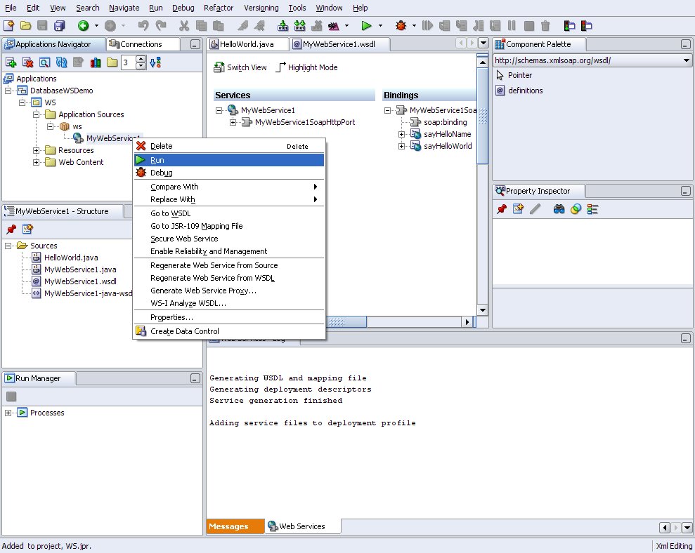The width and height of the screenshot is (695, 553).
Task: Expand the sayHelloName binding node
Action: 401,134
